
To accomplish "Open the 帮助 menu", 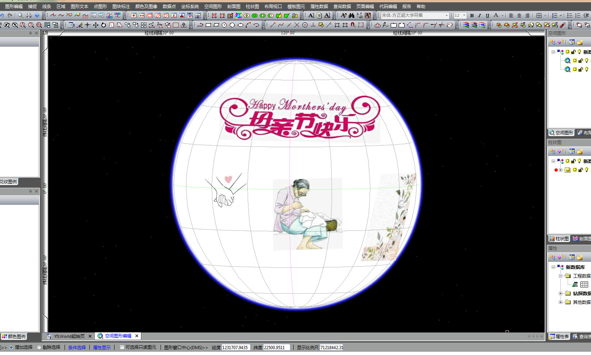I will pos(421,7).
